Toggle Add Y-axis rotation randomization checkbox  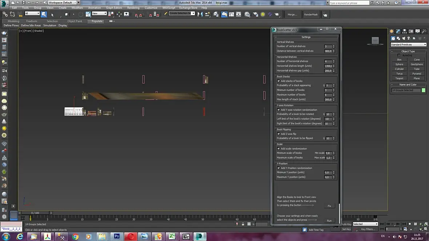click(x=278, y=110)
